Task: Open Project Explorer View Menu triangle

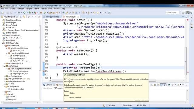Action: 32,16
